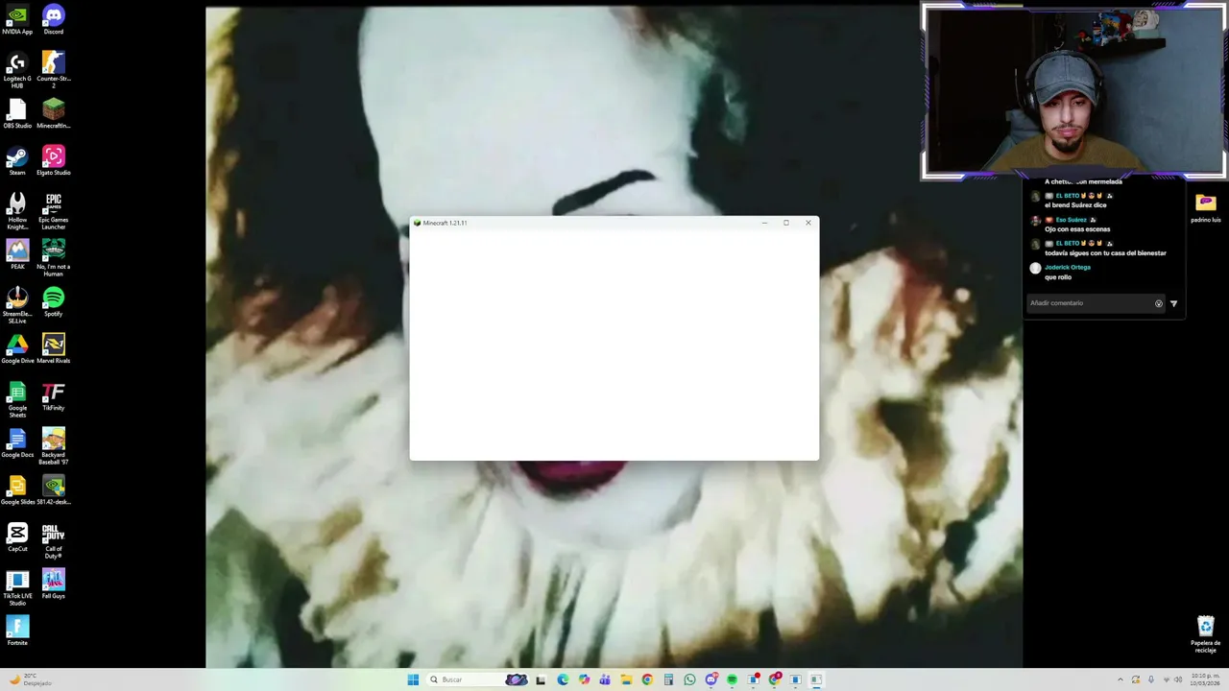The image size is (1229, 691).
Task: Open the taskbar clock and date
Action: (x=1205, y=679)
